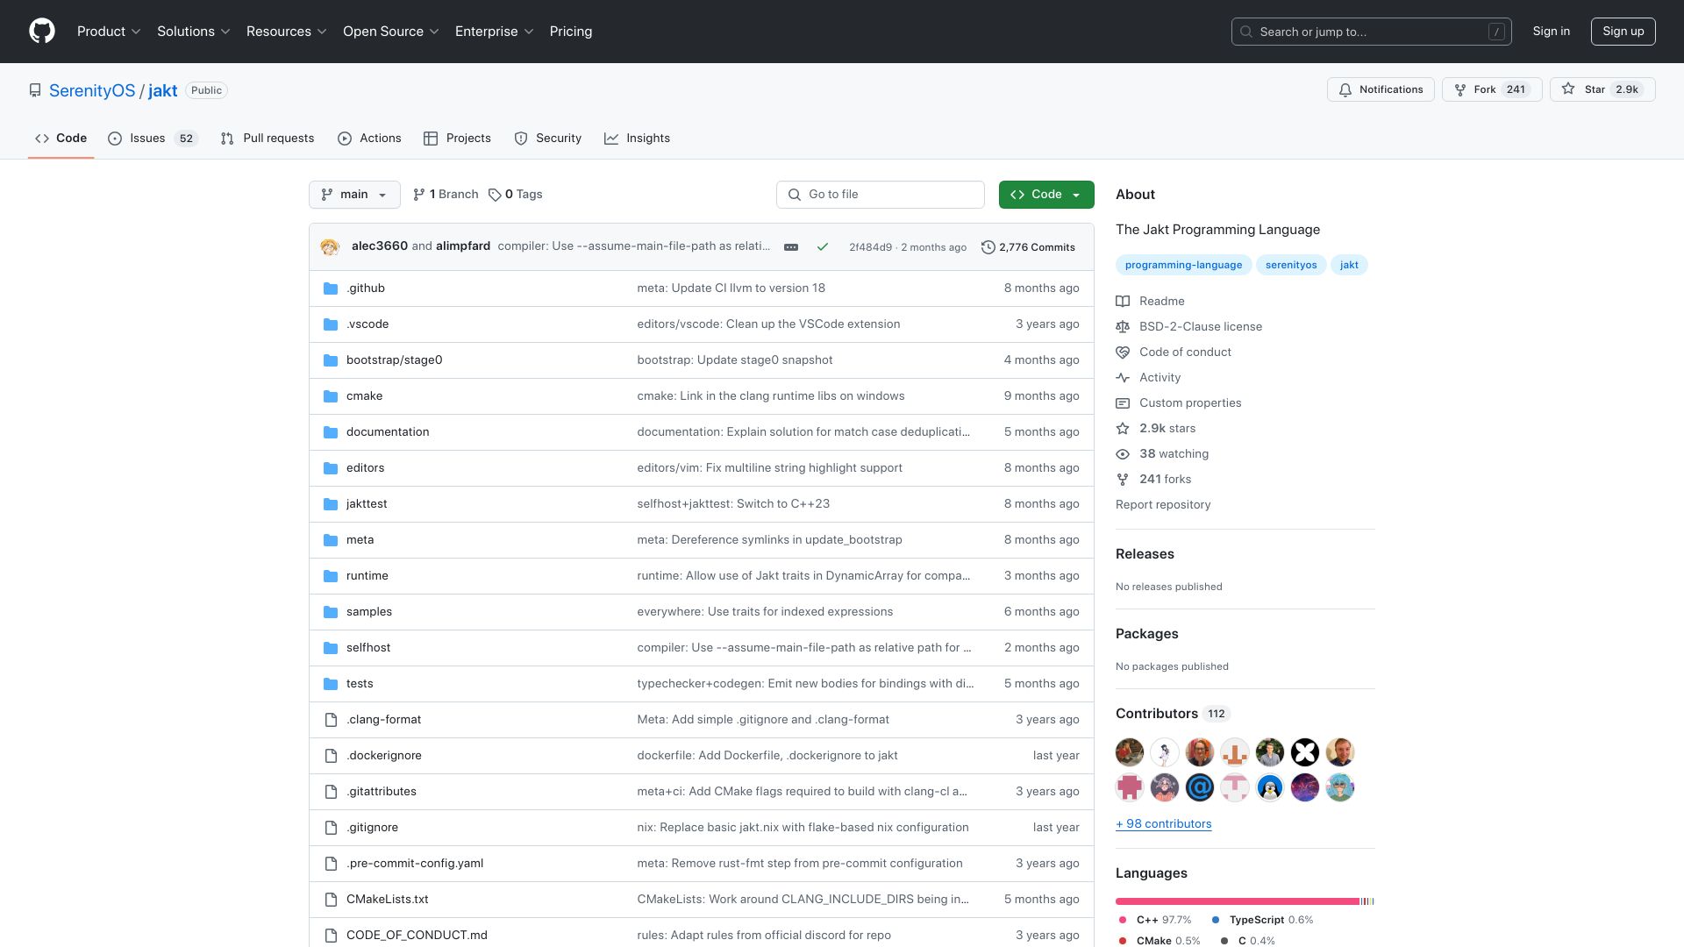The image size is (1684, 947).
Task: Expand the Open Source menu
Action: pyautogui.click(x=391, y=32)
